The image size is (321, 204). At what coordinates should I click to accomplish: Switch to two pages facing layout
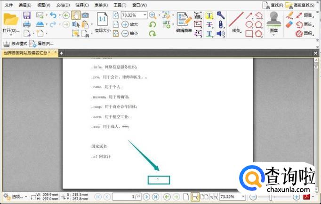click(204, 197)
